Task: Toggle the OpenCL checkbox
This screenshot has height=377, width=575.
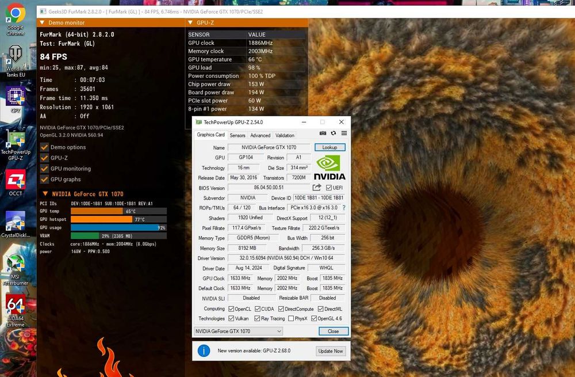Action: (x=231, y=309)
